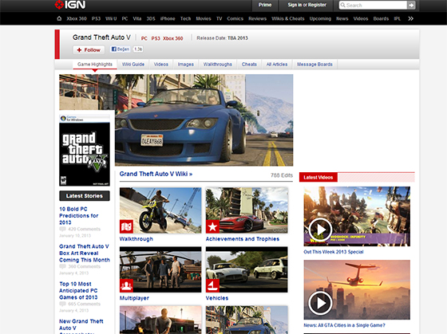Open 3DS in navigation bar
447x334 pixels.
pyautogui.click(x=151, y=18)
